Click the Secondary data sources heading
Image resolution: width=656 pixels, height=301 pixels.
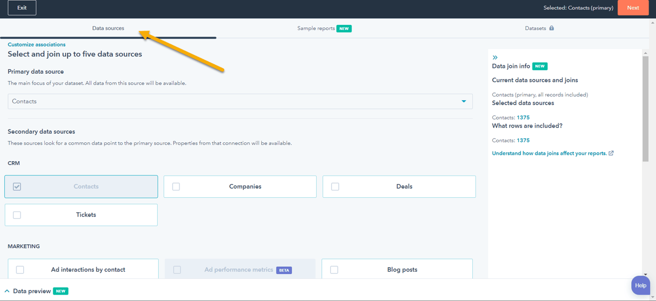(x=41, y=132)
